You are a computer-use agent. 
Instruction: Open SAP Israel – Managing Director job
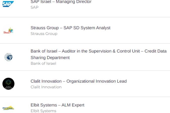(x=61, y=2)
